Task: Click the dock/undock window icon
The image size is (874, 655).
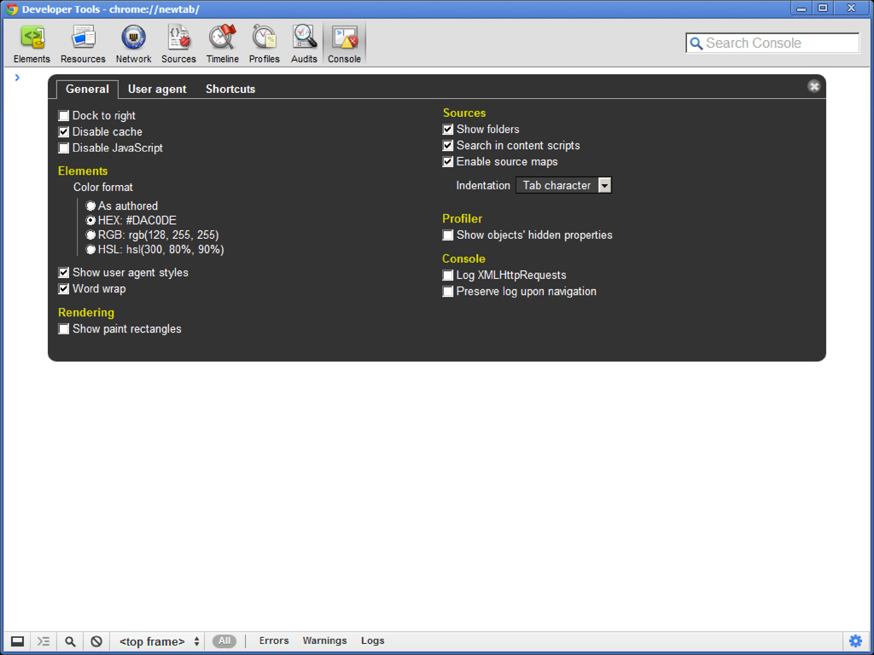Action: coord(17,641)
